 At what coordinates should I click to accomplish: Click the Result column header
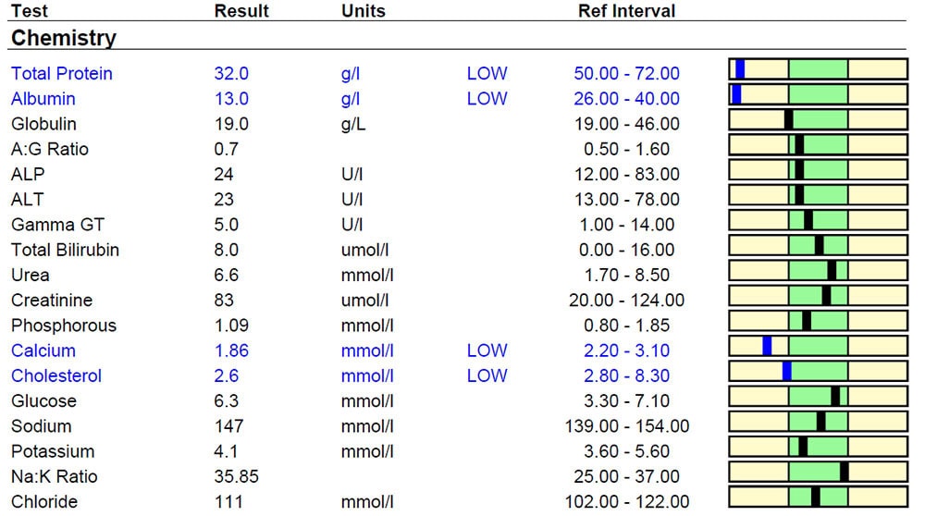(241, 10)
